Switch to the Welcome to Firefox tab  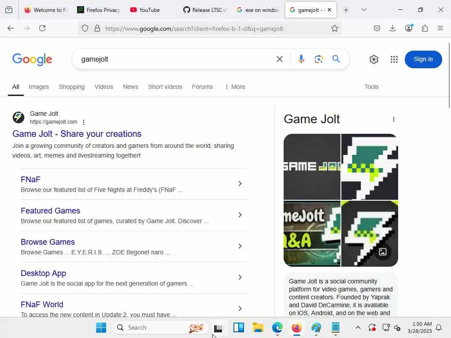(45, 10)
